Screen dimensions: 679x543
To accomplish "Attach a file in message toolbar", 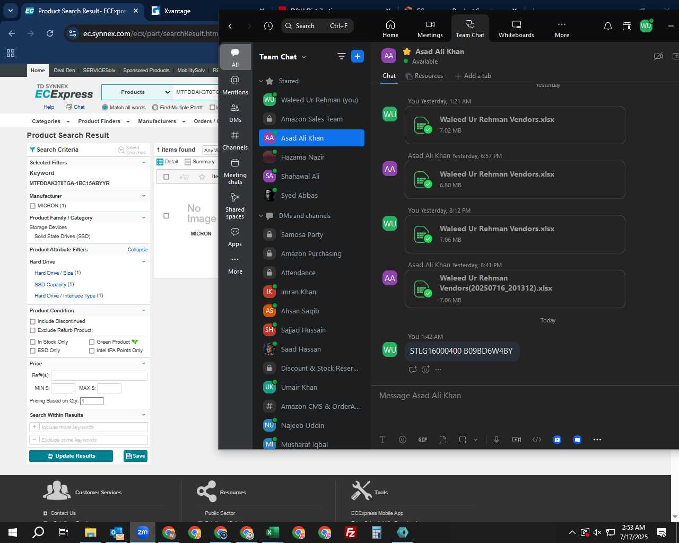I will pos(443,440).
